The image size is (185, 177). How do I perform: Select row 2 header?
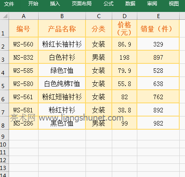point(5,44)
